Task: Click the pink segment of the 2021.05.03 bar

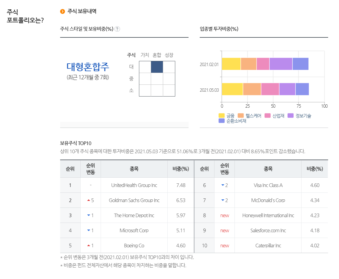Action: tap(270, 89)
